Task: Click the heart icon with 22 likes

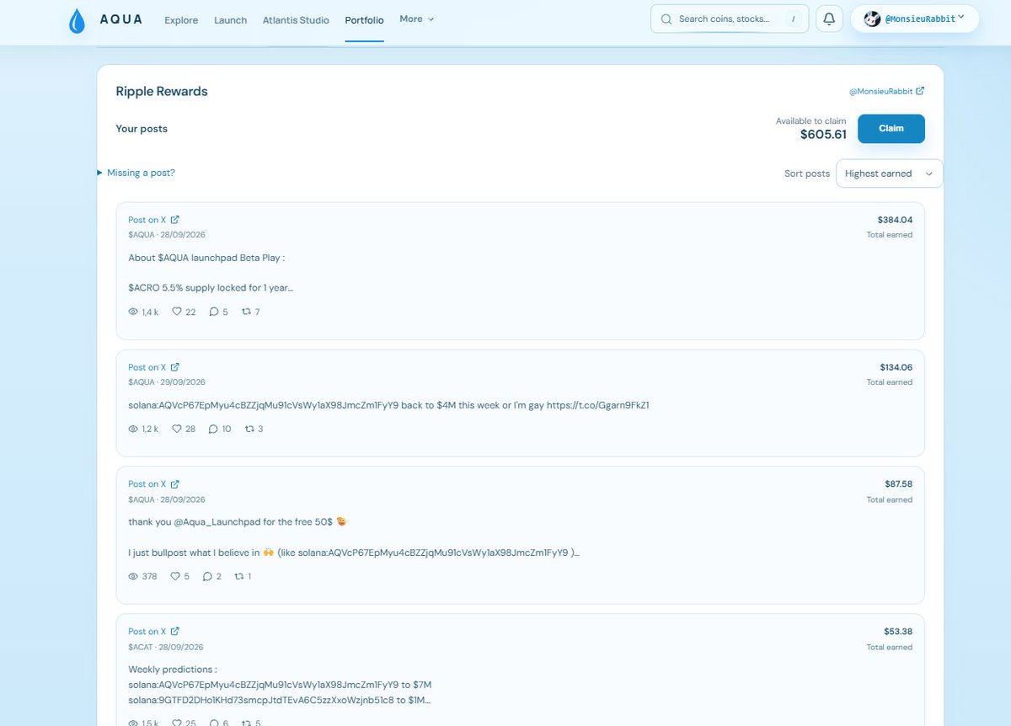Action: coord(177,312)
